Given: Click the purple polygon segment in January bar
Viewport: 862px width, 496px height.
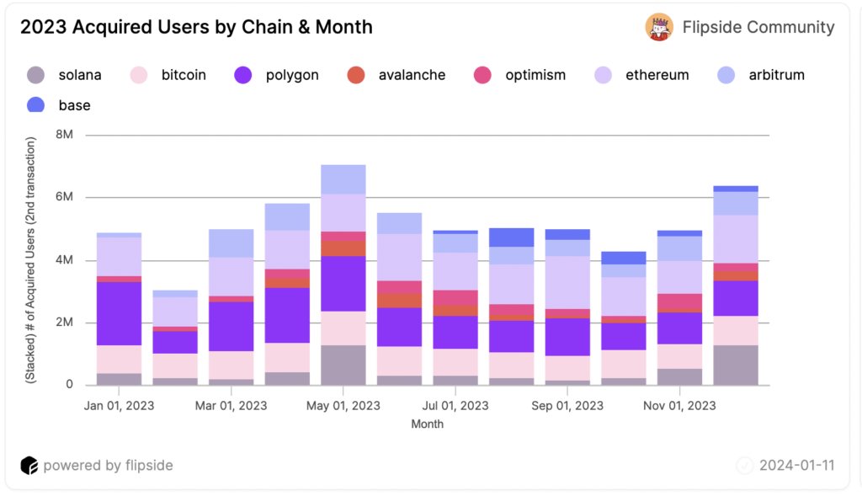Looking at the screenshot, I should (119, 313).
